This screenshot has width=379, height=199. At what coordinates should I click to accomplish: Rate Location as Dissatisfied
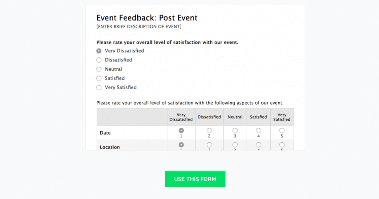[x=209, y=145]
